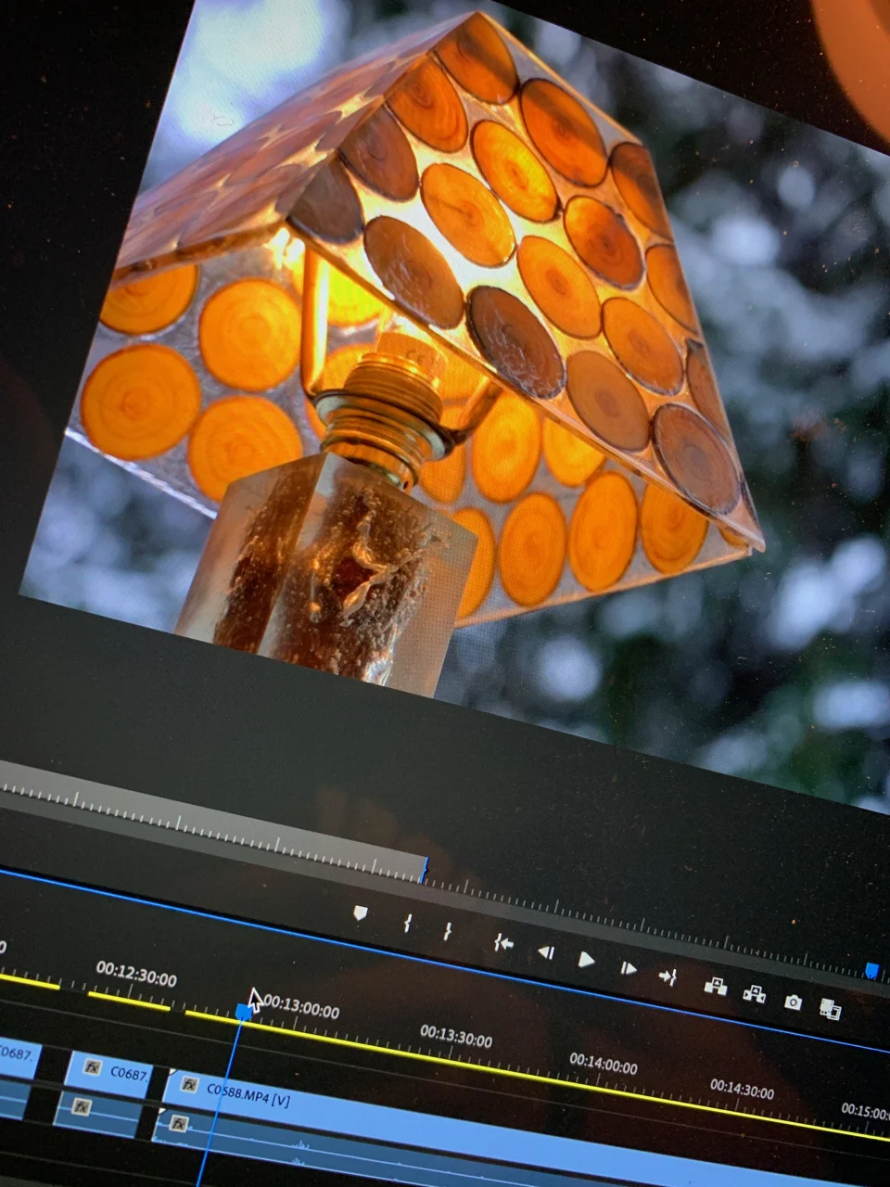Click the fx badge on C0588 audio clip

pyautogui.click(x=179, y=1125)
